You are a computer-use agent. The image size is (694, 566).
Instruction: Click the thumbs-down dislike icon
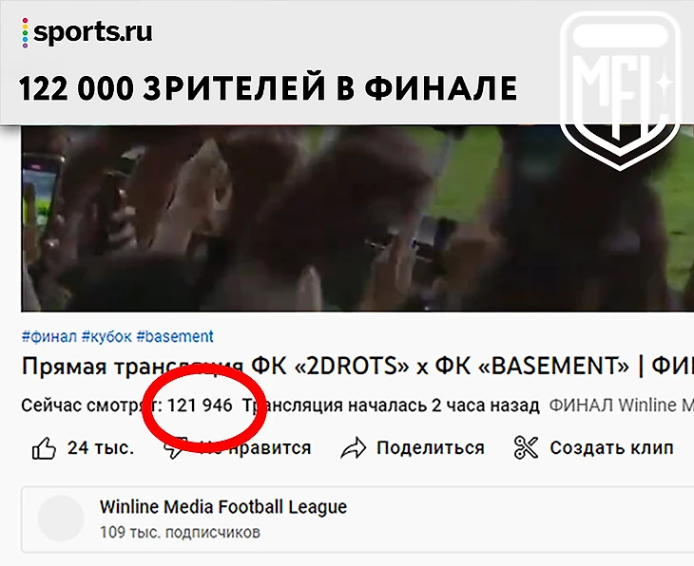[x=176, y=447]
